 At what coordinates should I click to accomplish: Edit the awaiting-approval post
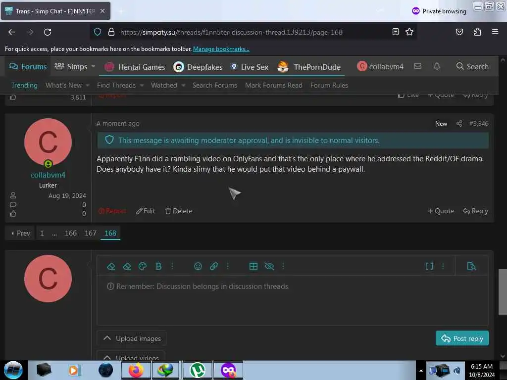(146, 211)
